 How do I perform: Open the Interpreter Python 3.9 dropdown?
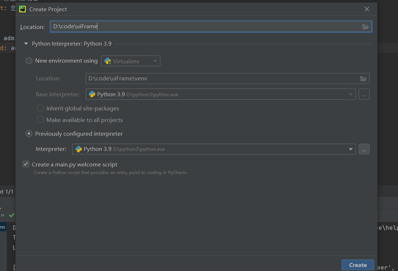point(214,149)
